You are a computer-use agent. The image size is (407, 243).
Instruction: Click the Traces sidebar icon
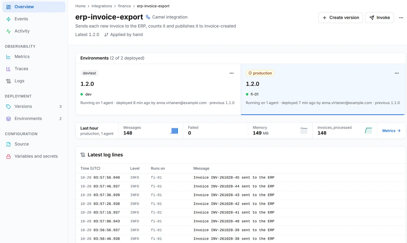pyautogui.click(x=9, y=69)
